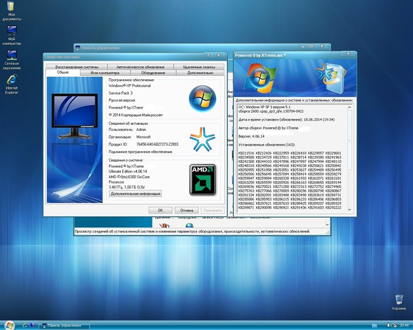The width and height of the screenshot is (413, 330).
Task: Click the system clock showing 20:48
Action: pos(404,326)
